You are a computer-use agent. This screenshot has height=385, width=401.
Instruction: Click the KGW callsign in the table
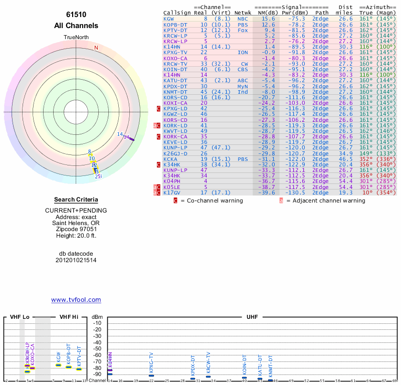tap(168, 19)
